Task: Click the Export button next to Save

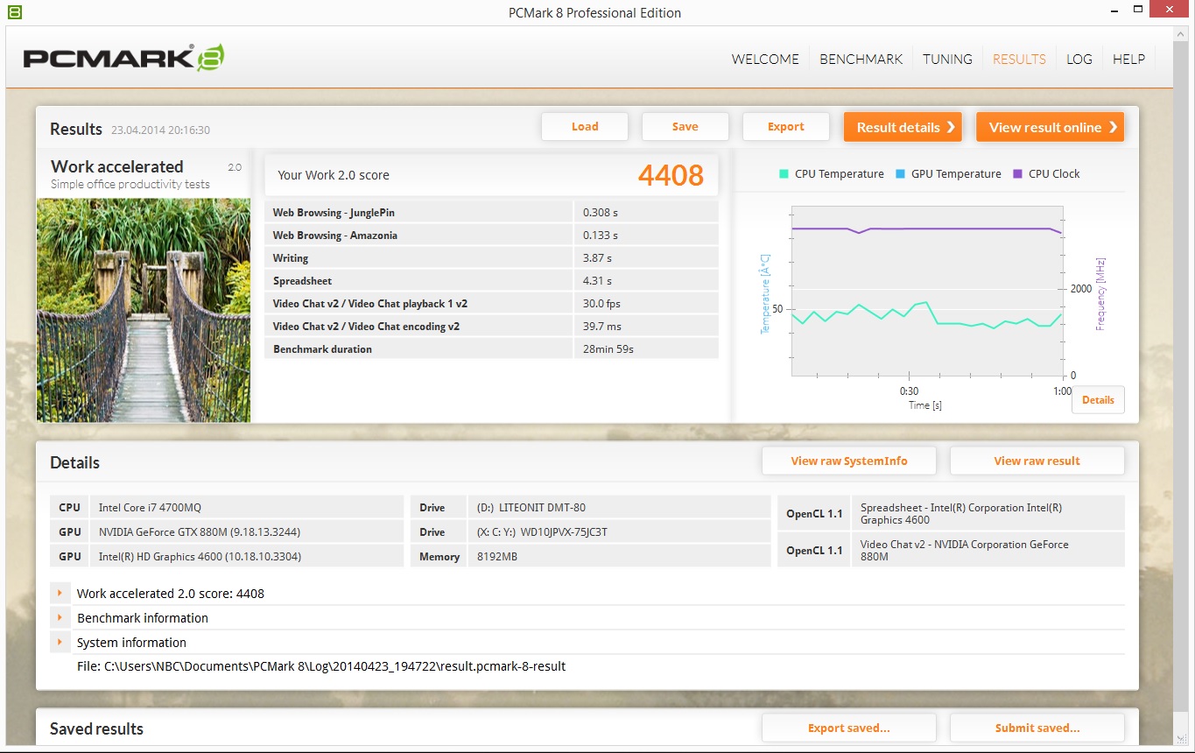Action: (786, 127)
